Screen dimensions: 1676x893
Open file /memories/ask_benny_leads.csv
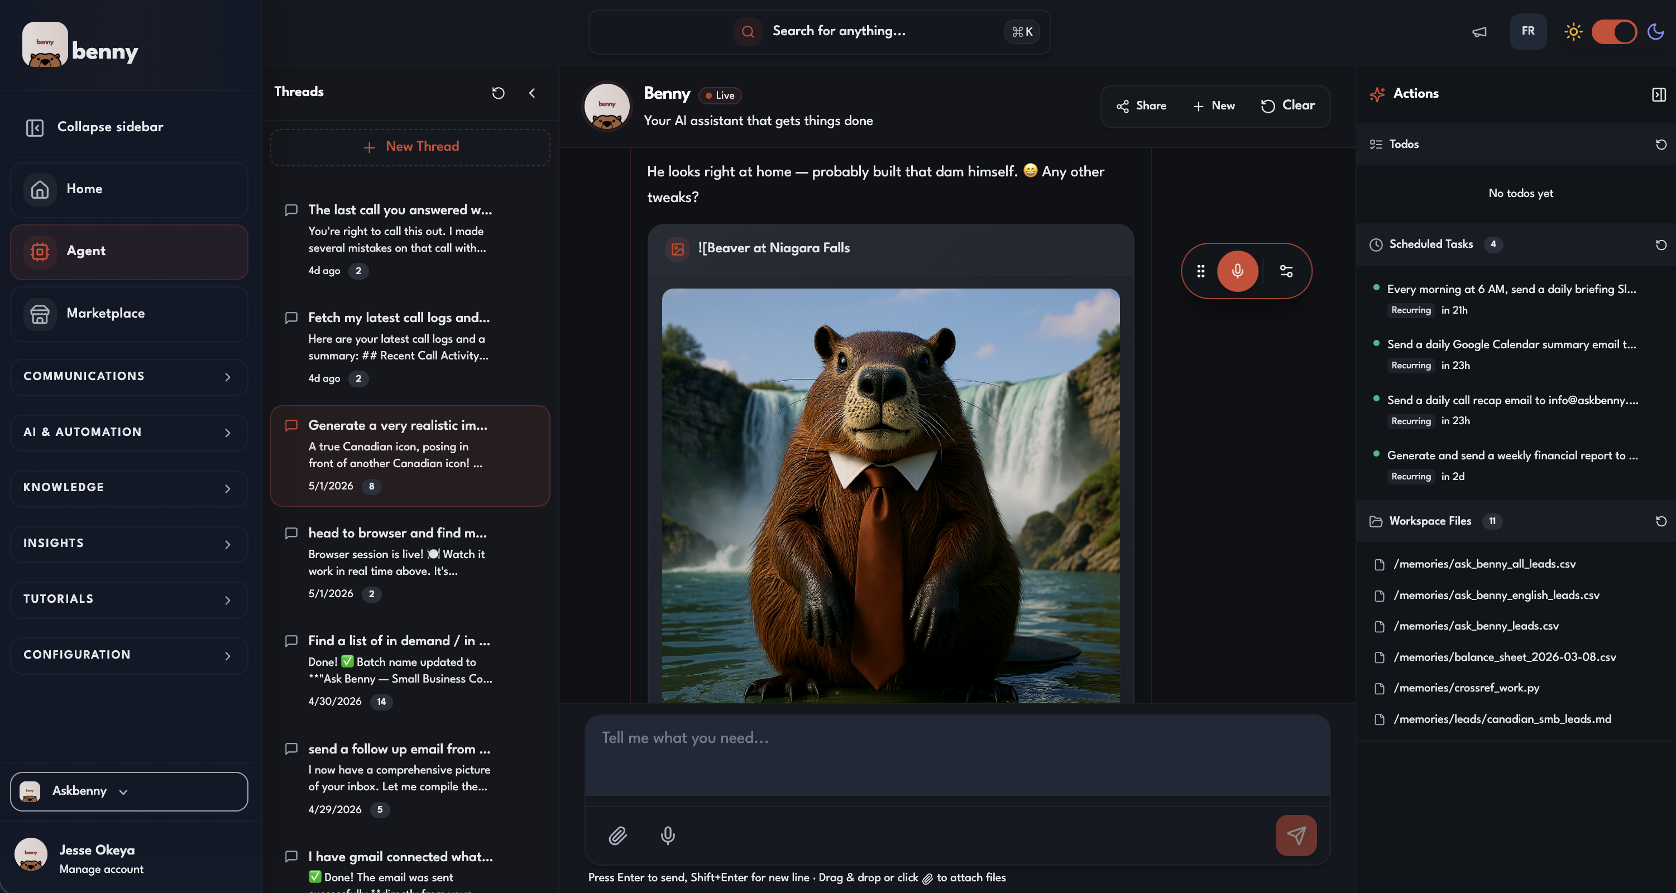click(1476, 626)
